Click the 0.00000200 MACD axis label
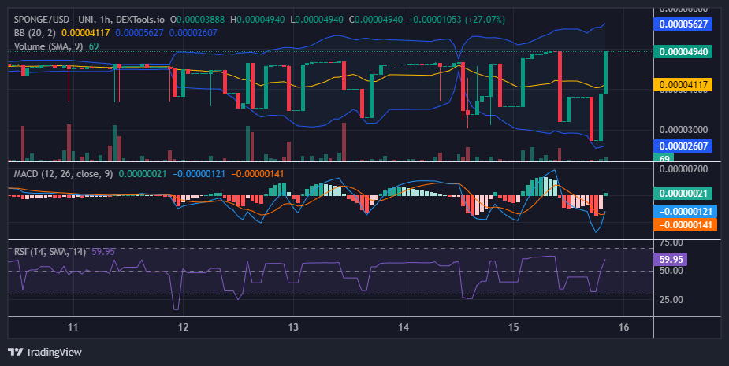The width and height of the screenshot is (729, 366). coord(683,169)
